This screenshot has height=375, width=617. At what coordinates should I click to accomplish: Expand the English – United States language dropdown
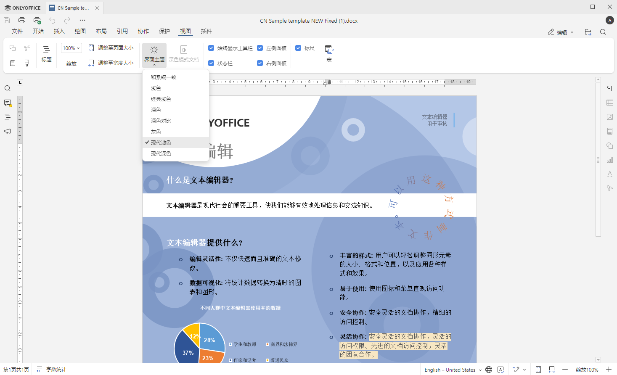(x=452, y=370)
